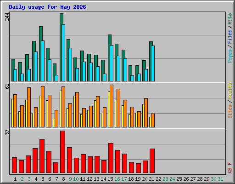Click the yellow bar for day 15
Image resolution: width=235 pixels, height=184 pixels.
click(x=109, y=109)
